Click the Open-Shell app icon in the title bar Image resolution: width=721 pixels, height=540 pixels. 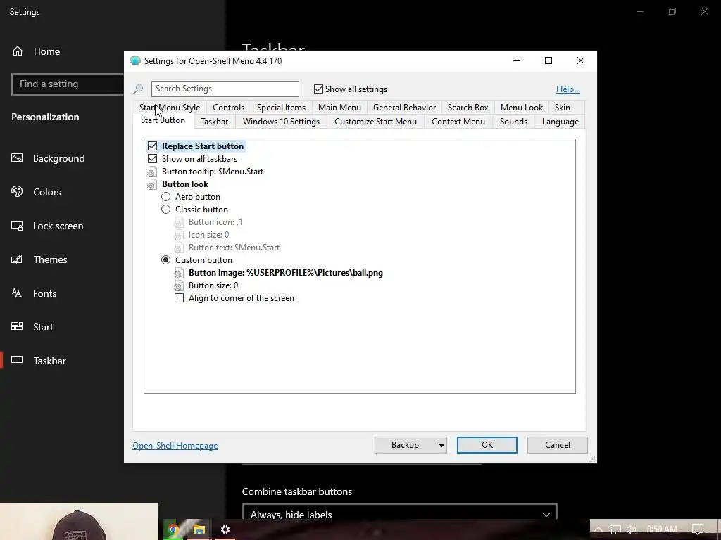[x=134, y=60]
